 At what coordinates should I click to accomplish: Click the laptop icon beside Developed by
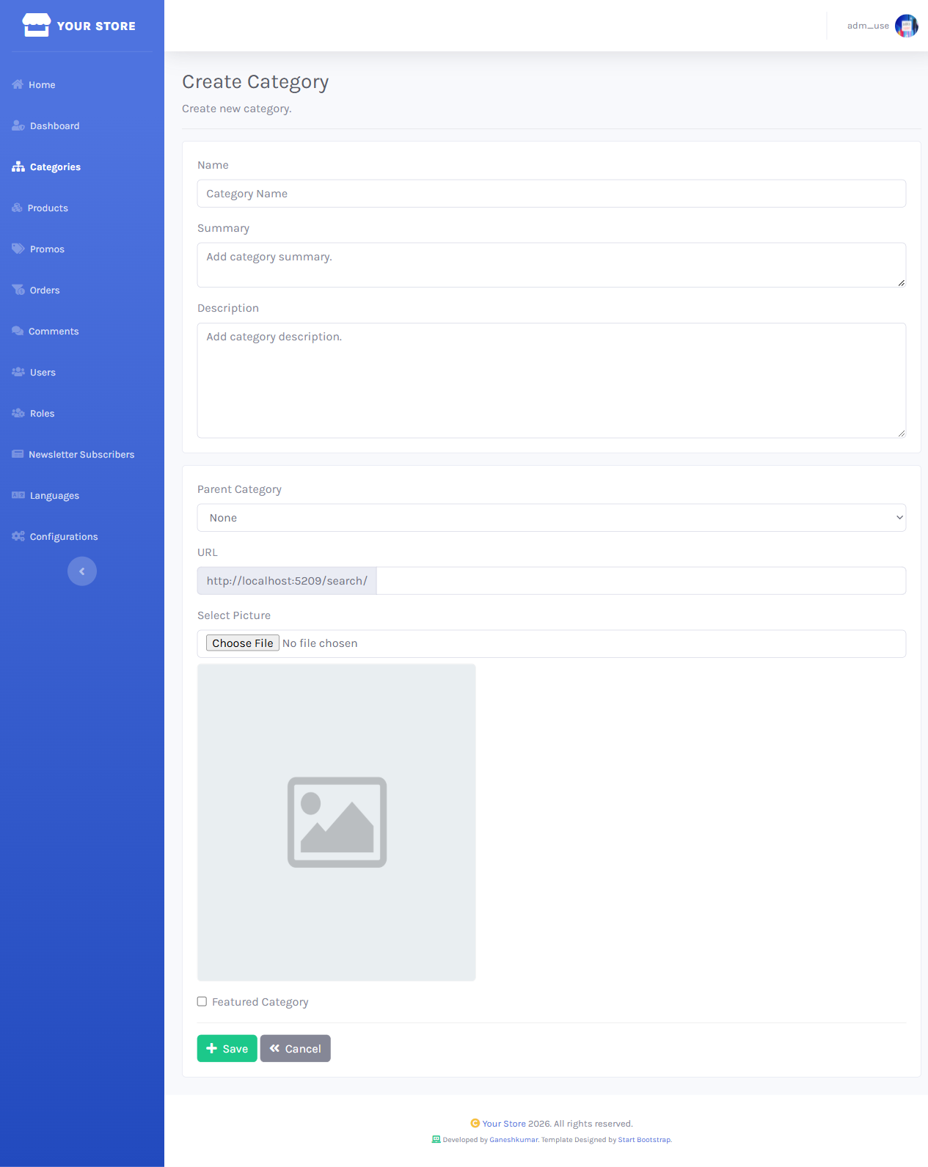pos(436,1139)
